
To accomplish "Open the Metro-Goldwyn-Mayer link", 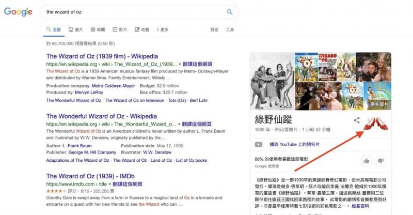I will pyautogui.click(x=113, y=86).
